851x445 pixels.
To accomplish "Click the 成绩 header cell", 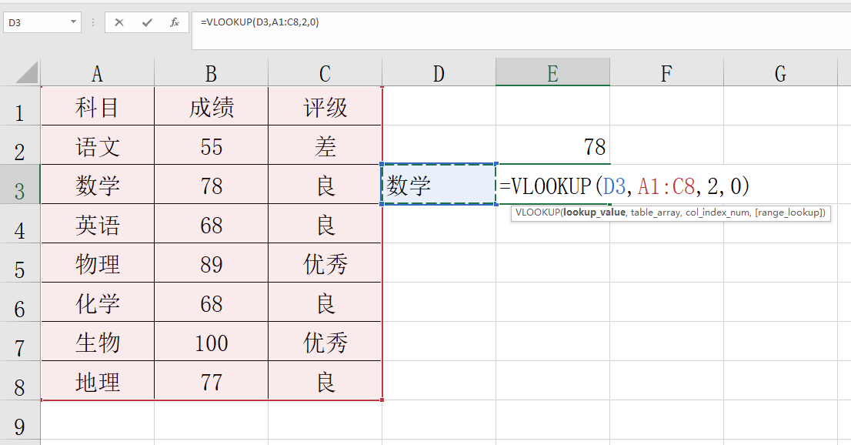I will pyautogui.click(x=211, y=106).
